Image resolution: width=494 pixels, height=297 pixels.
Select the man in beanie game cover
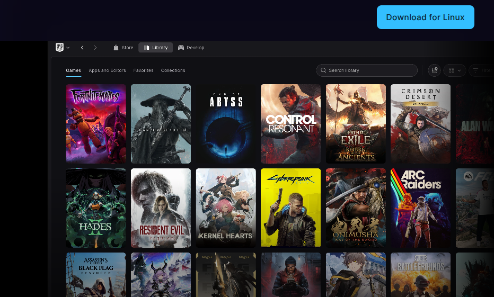[x=291, y=275]
